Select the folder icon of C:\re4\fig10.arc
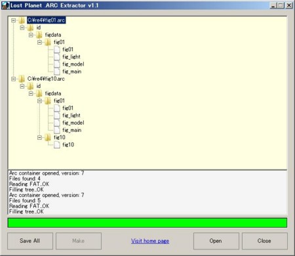The height and width of the screenshot is (256, 295). coord(22,79)
